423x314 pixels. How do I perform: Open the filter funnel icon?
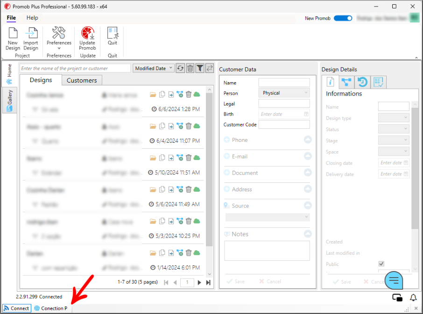200,68
